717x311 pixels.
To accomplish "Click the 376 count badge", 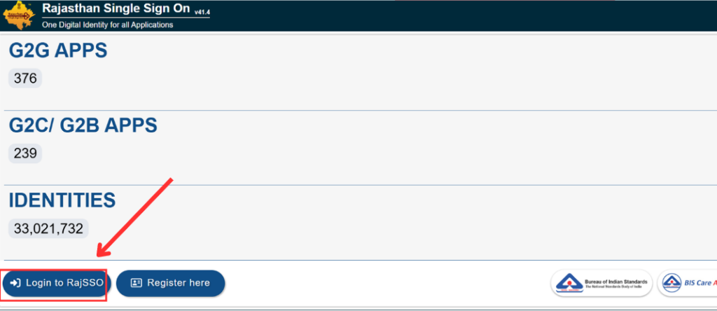I will tap(25, 78).
